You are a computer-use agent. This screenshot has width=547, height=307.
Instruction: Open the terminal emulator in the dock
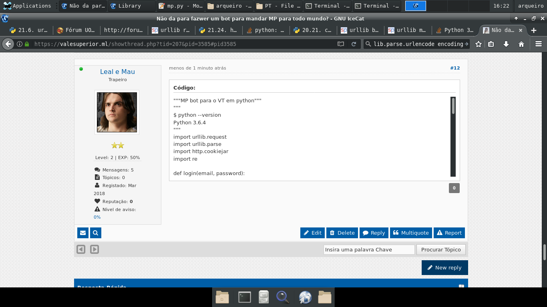tap(244, 297)
